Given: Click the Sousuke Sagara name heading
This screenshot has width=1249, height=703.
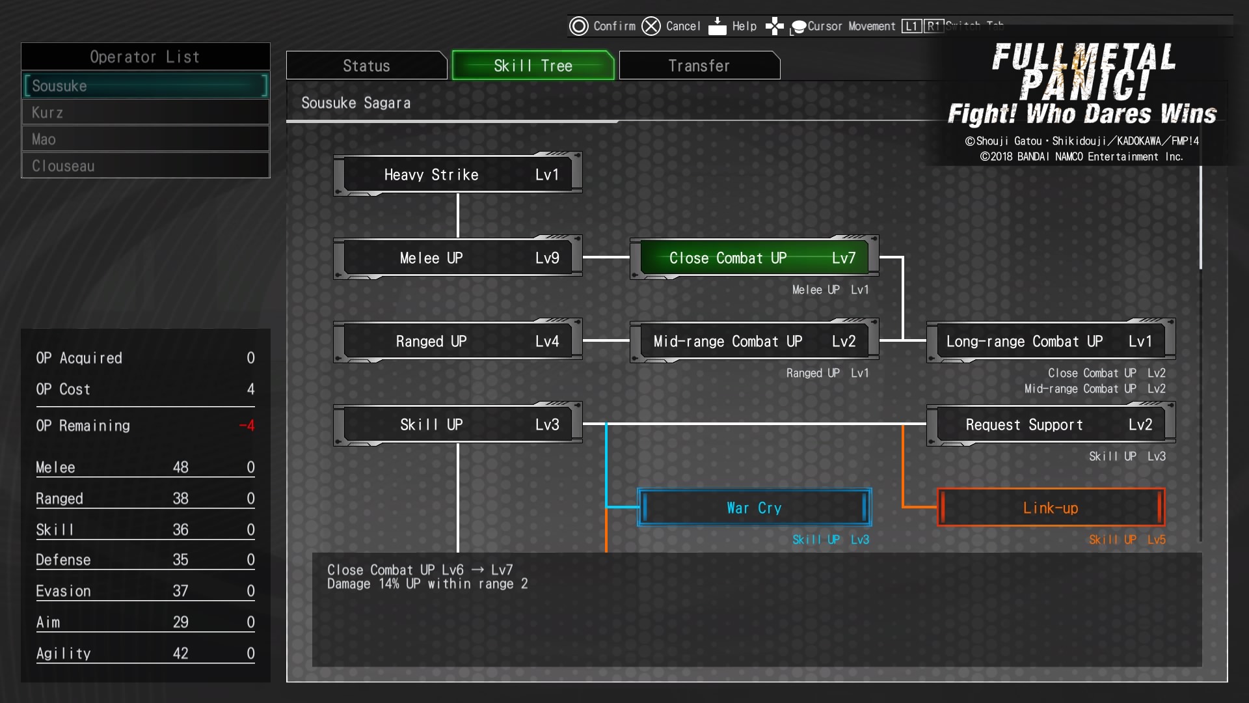Looking at the screenshot, I should click(x=356, y=103).
